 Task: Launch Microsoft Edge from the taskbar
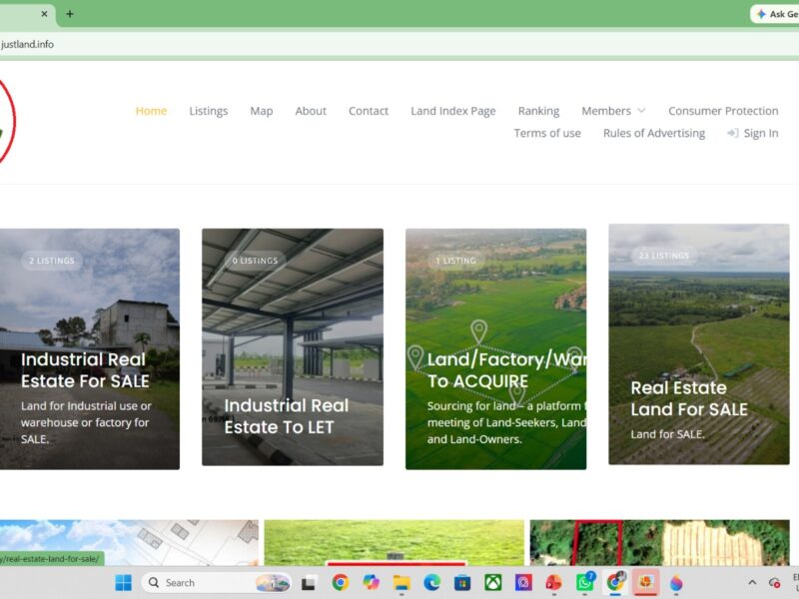(432, 582)
